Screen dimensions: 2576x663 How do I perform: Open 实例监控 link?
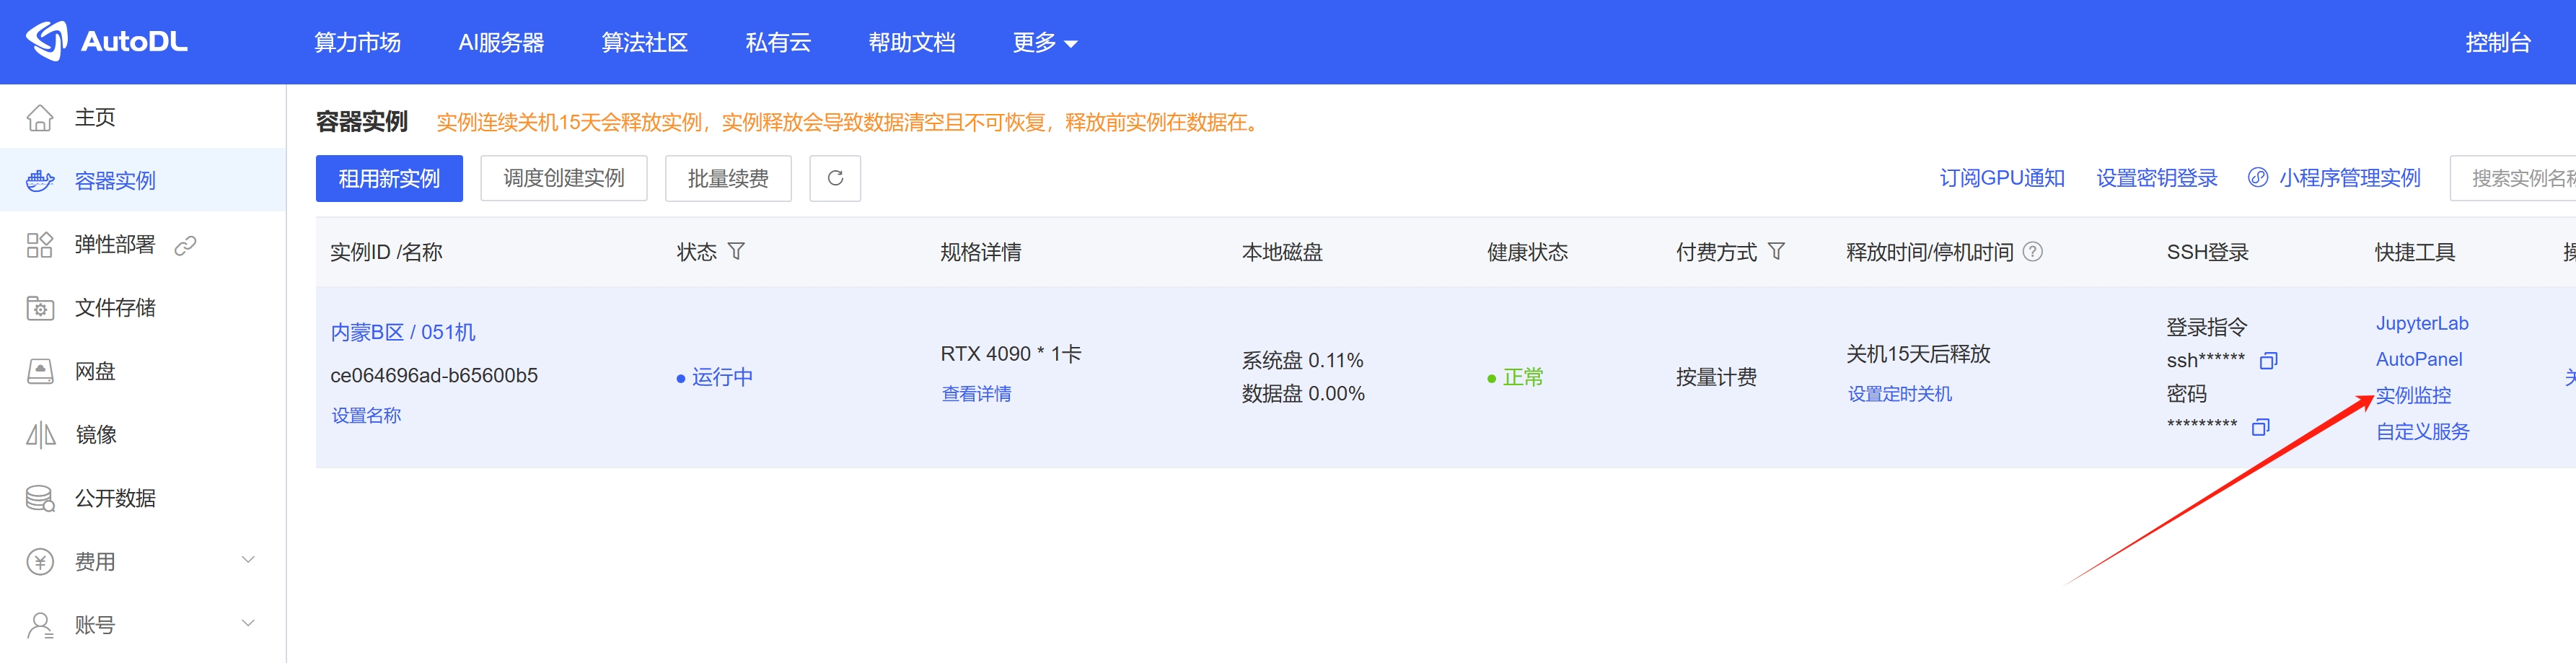pos(2413,395)
